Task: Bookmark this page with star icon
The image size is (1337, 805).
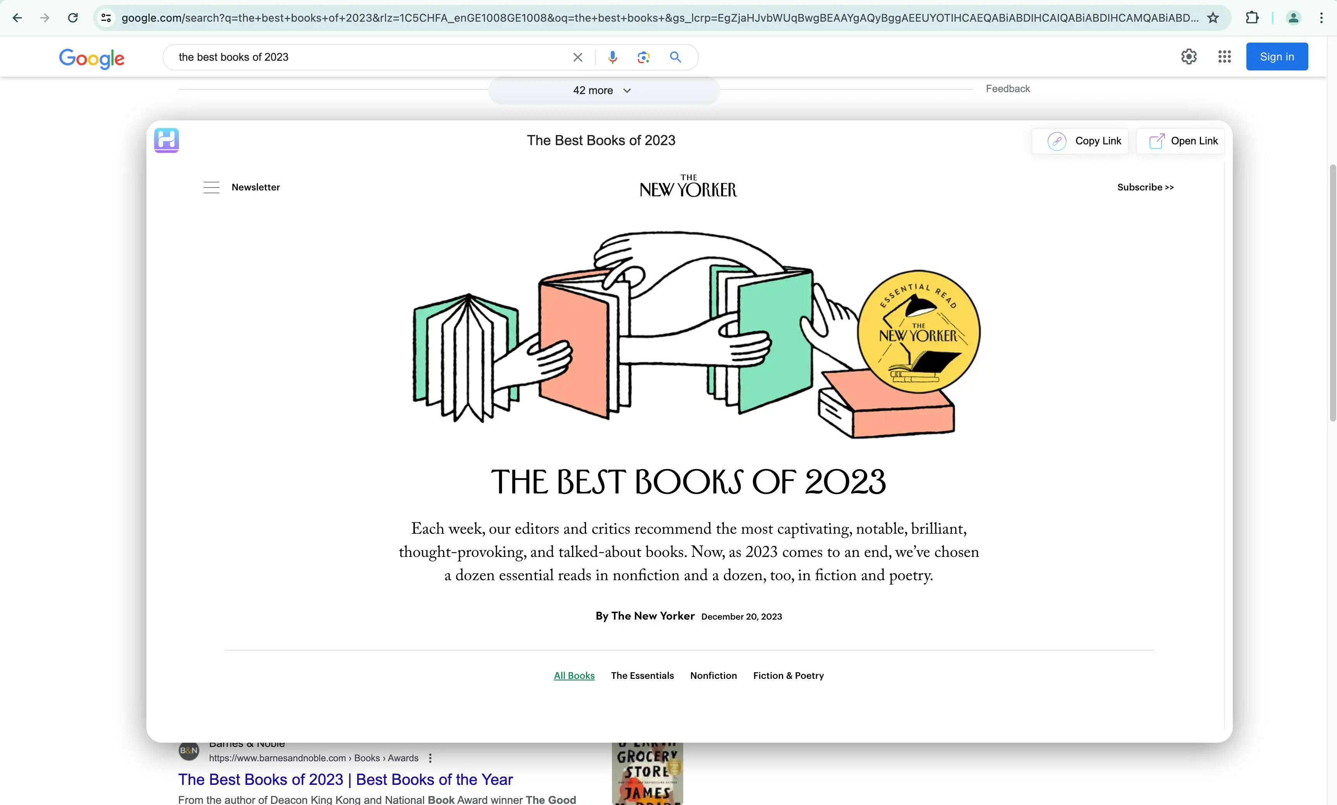Action: coord(1213,18)
